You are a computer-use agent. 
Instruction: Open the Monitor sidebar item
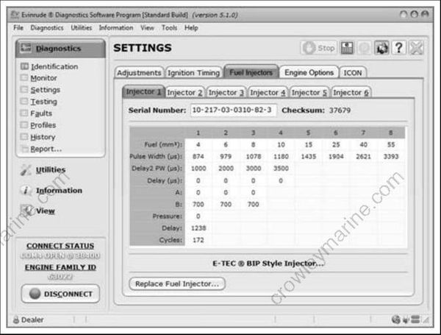43,78
